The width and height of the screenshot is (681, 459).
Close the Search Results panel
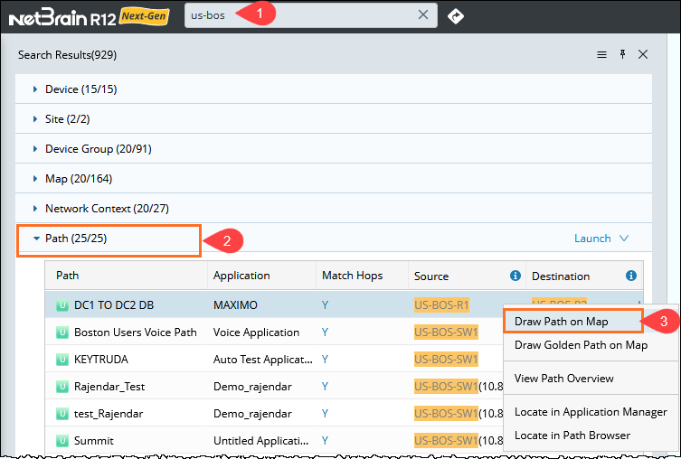click(x=643, y=55)
